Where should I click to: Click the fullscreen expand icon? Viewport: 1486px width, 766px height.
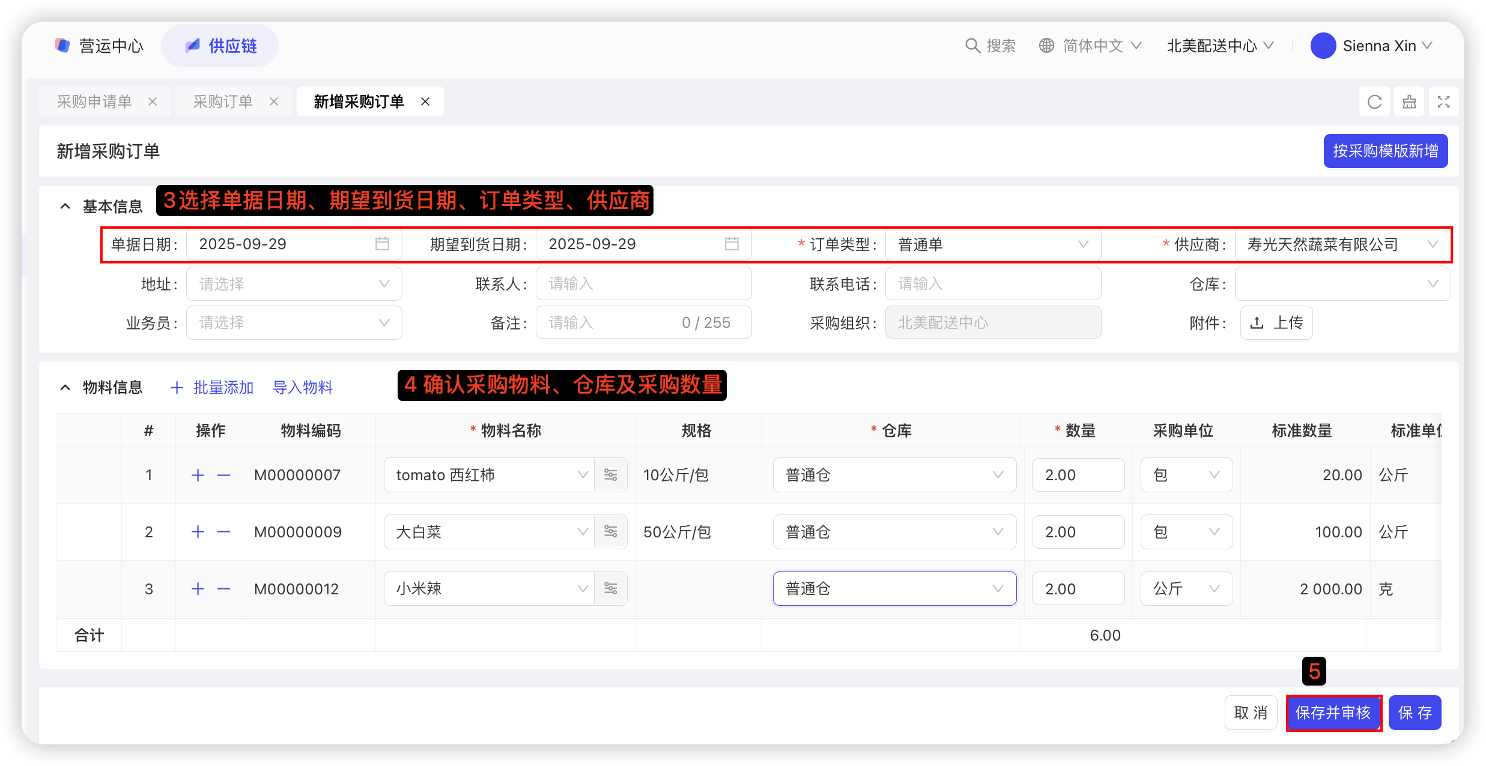[1443, 102]
